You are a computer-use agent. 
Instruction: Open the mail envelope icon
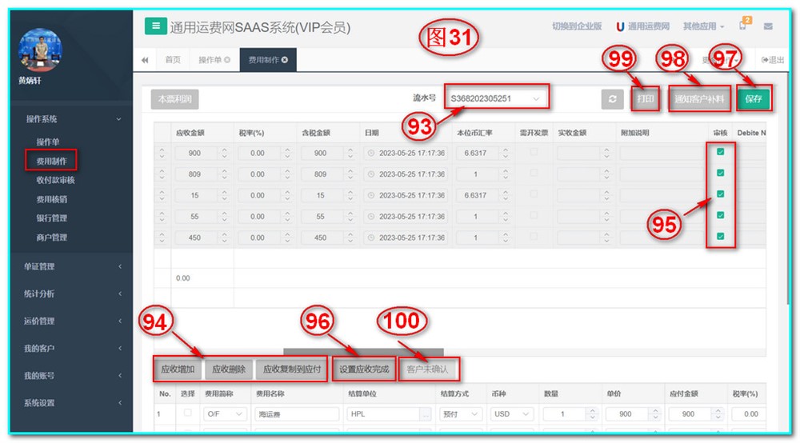tap(768, 26)
